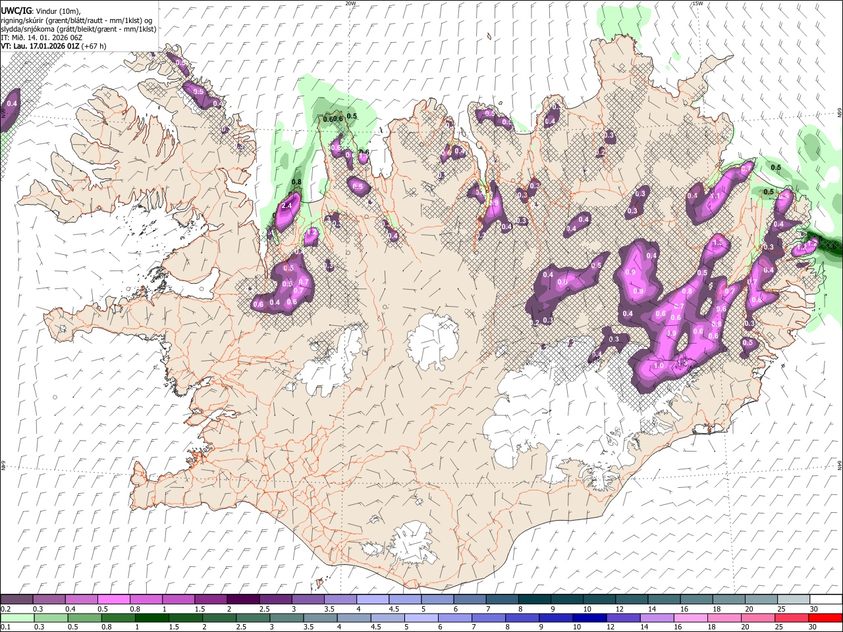The image size is (843, 632).
Task: Click the navy blue 10 swatch in lower legend
Action: [589, 618]
